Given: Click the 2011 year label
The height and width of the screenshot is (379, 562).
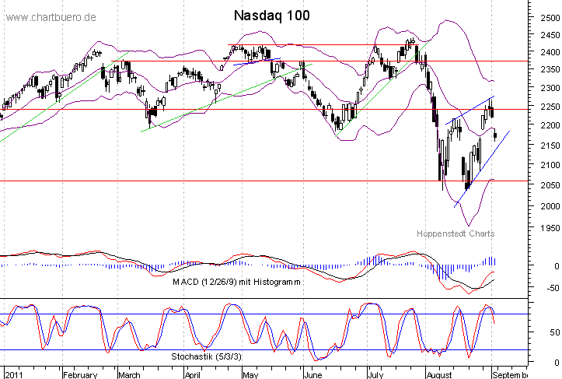Looking at the screenshot, I should pos(14,375).
